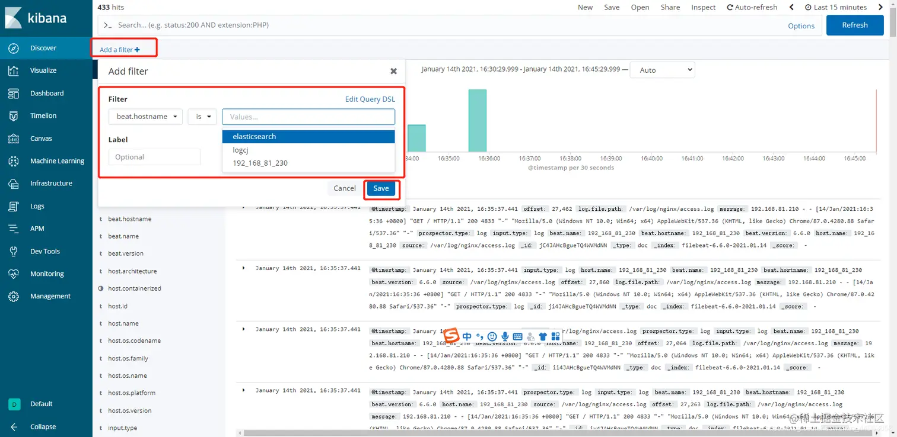Click the keyboard icon in IME toolbar

click(x=517, y=336)
